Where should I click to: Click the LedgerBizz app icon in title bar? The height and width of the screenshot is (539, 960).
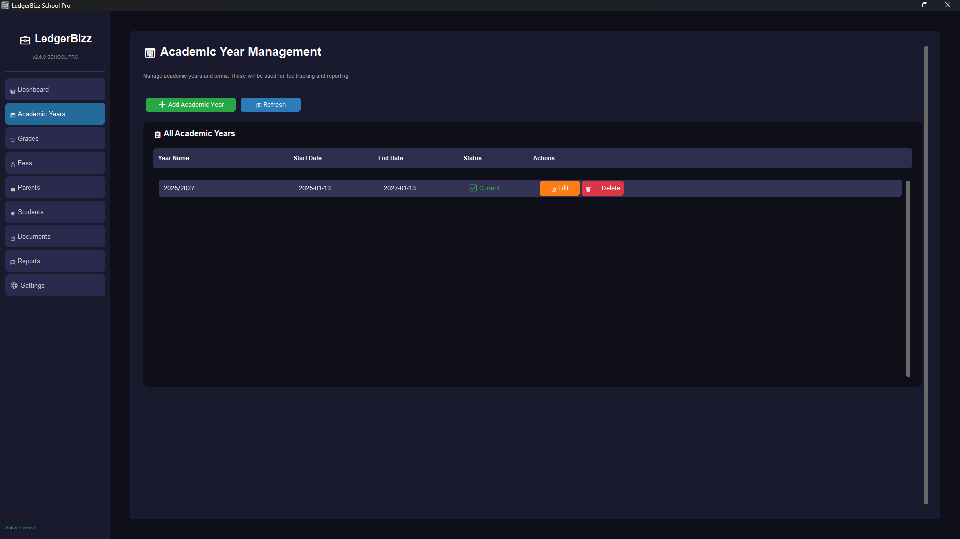click(5, 5)
